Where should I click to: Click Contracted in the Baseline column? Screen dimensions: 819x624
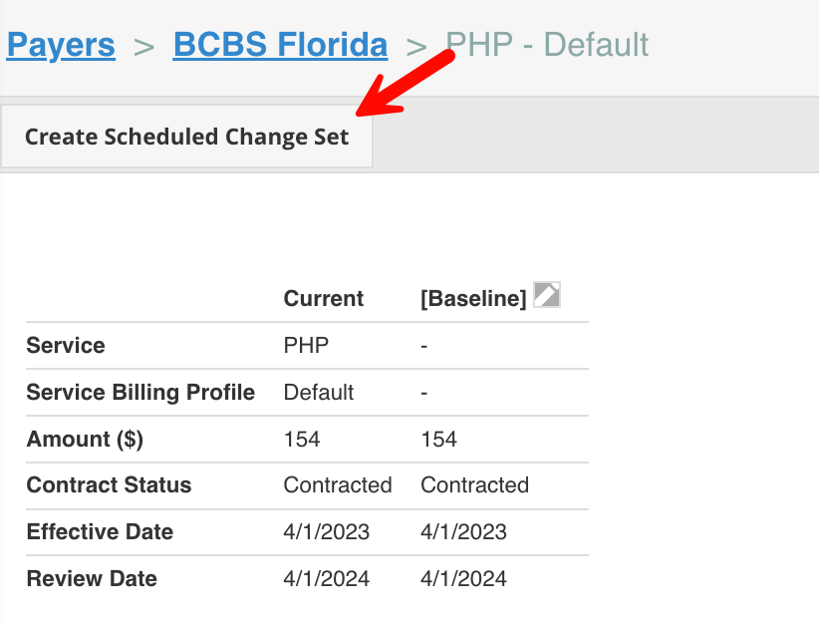[475, 485]
